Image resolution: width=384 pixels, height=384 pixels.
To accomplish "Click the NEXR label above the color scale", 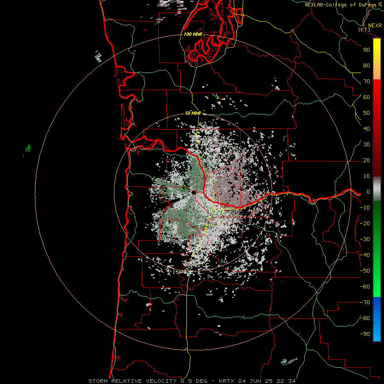I will 375,26.
